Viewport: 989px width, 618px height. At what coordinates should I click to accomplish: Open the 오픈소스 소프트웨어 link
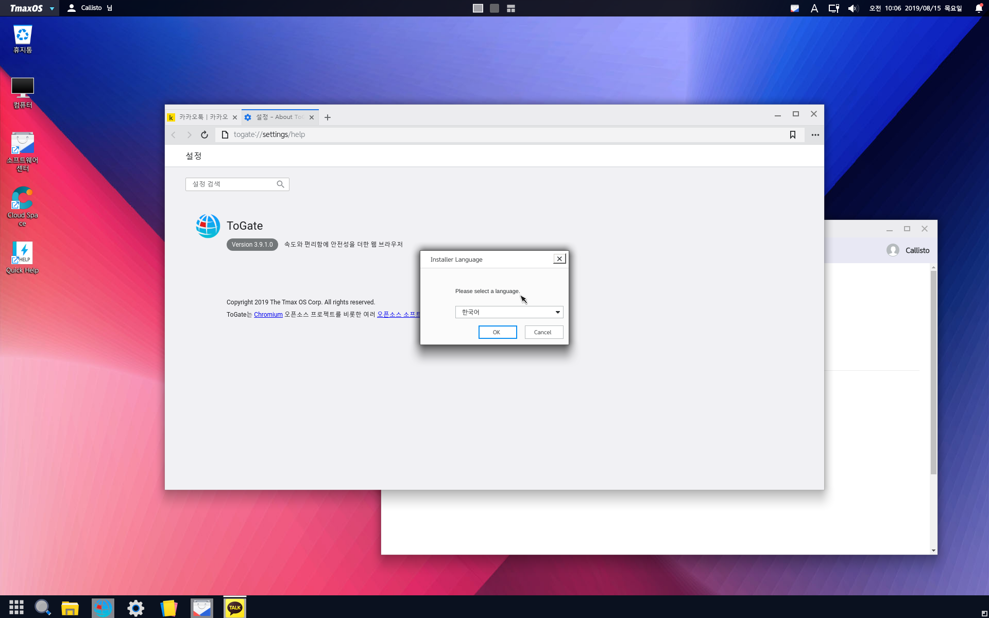[399, 315]
